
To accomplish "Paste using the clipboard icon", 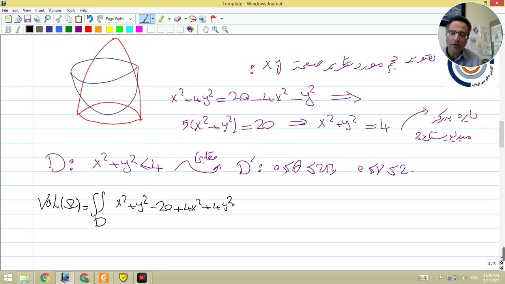I will 79,19.
